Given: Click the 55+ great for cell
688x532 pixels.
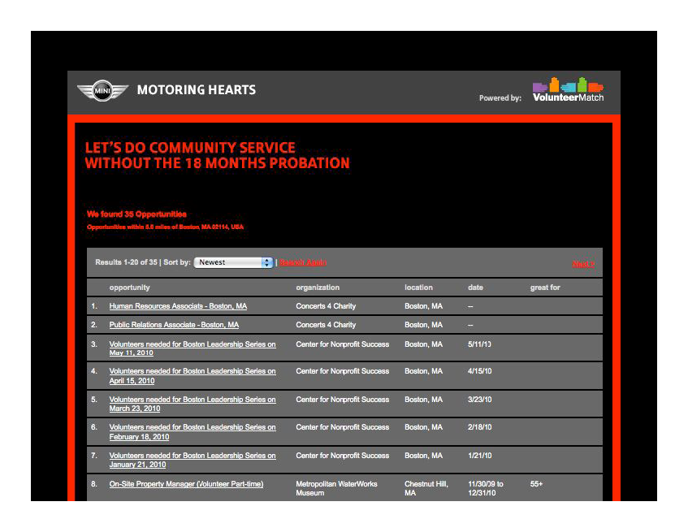Looking at the screenshot, I should (536, 484).
